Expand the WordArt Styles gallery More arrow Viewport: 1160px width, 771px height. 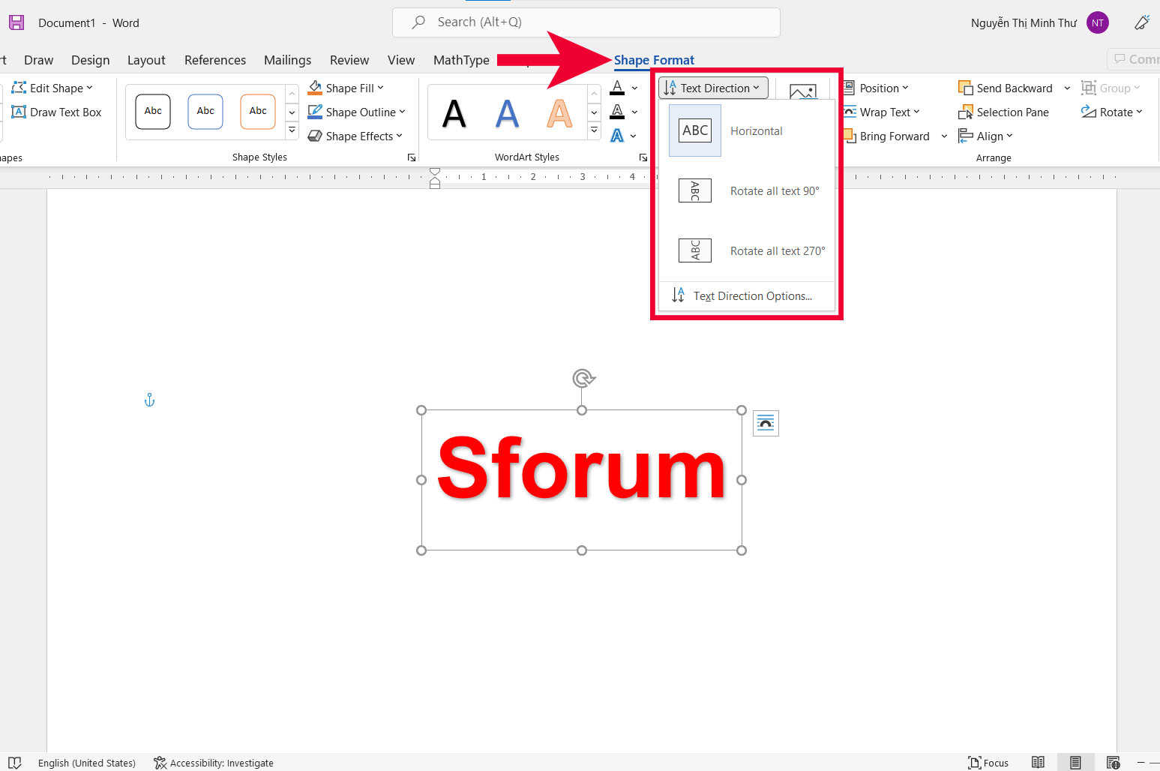[x=594, y=130]
